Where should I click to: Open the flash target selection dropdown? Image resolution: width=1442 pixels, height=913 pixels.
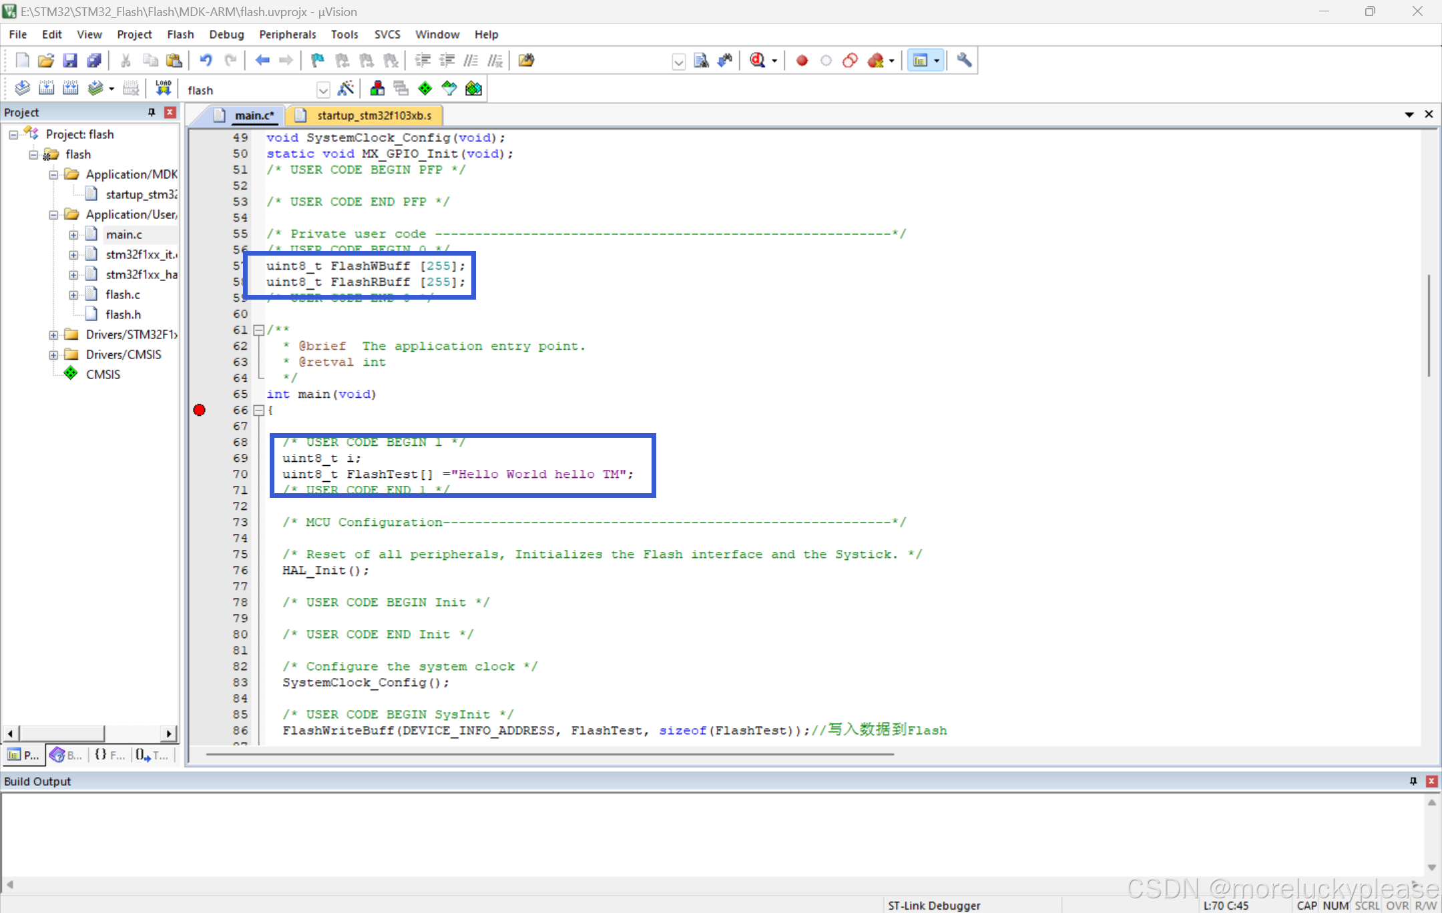pyautogui.click(x=323, y=89)
